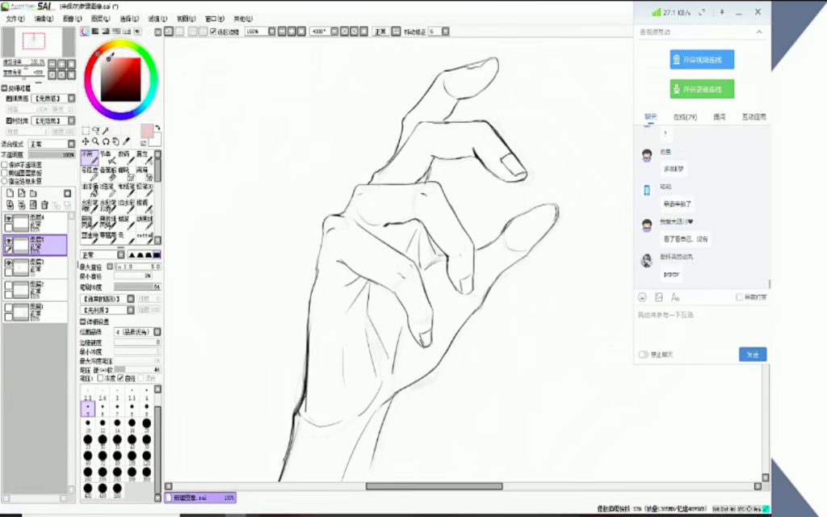Choose the eyedropper color picker tool

pyautogui.click(x=127, y=141)
